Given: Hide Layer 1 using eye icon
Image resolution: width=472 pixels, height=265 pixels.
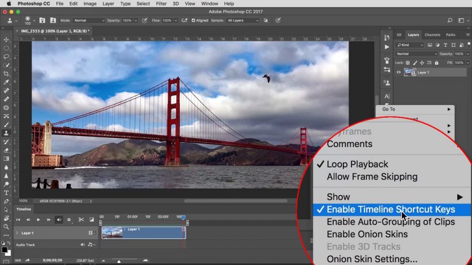Looking at the screenshot, I should pos(398,72).
